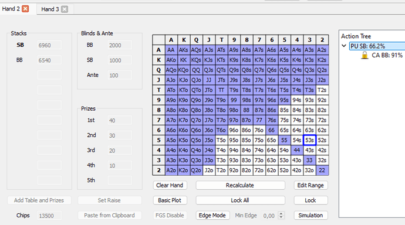Select the T9s hand cell
Image resolution: width=405 pixels, height=225 pixels.
point(234,90)
